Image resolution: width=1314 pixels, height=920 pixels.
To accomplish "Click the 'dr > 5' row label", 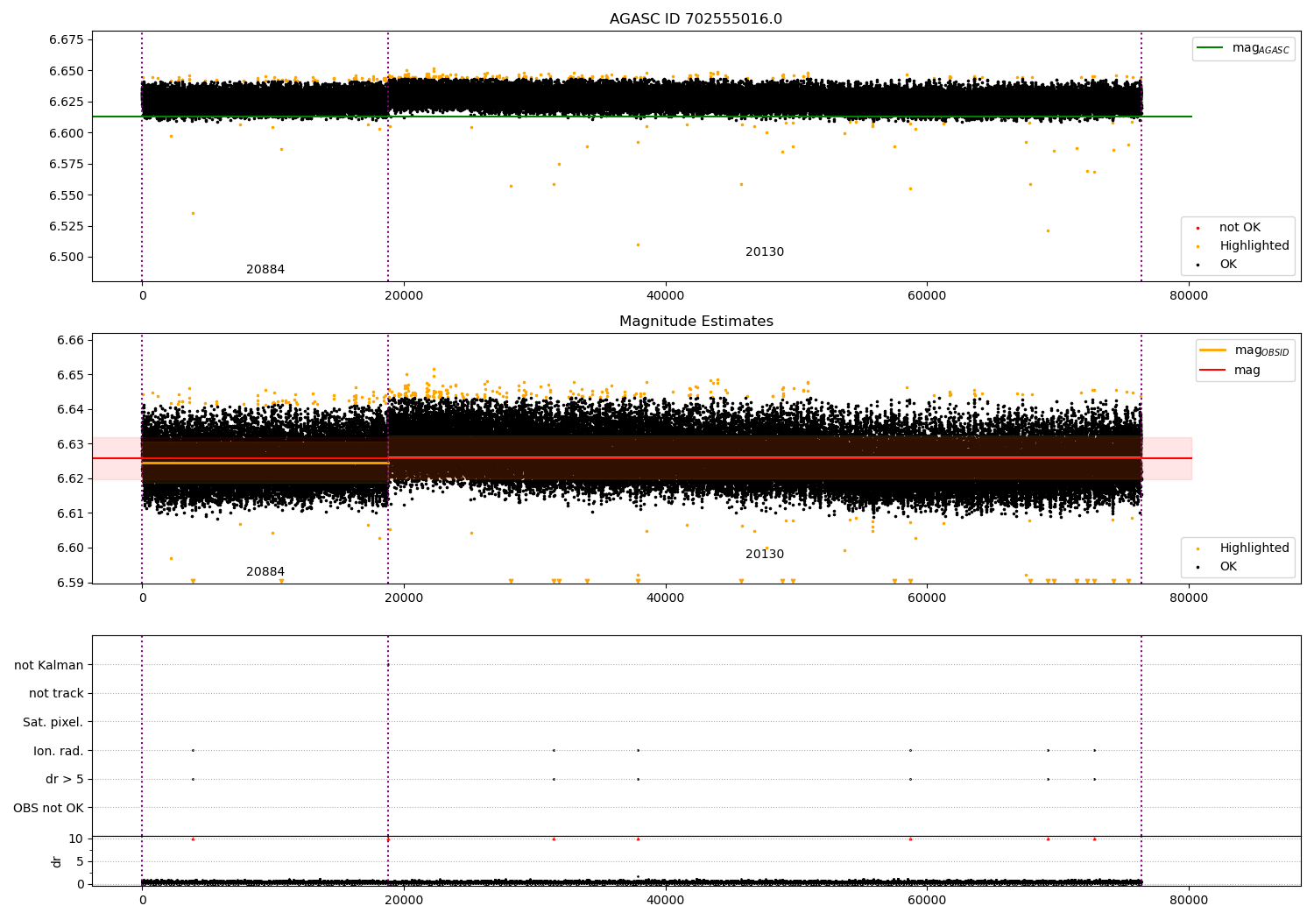I will [65, 780].
